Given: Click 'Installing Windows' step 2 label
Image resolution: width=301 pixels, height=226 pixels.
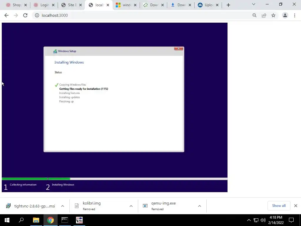Looking at the screenshot, I should (63, 185).
